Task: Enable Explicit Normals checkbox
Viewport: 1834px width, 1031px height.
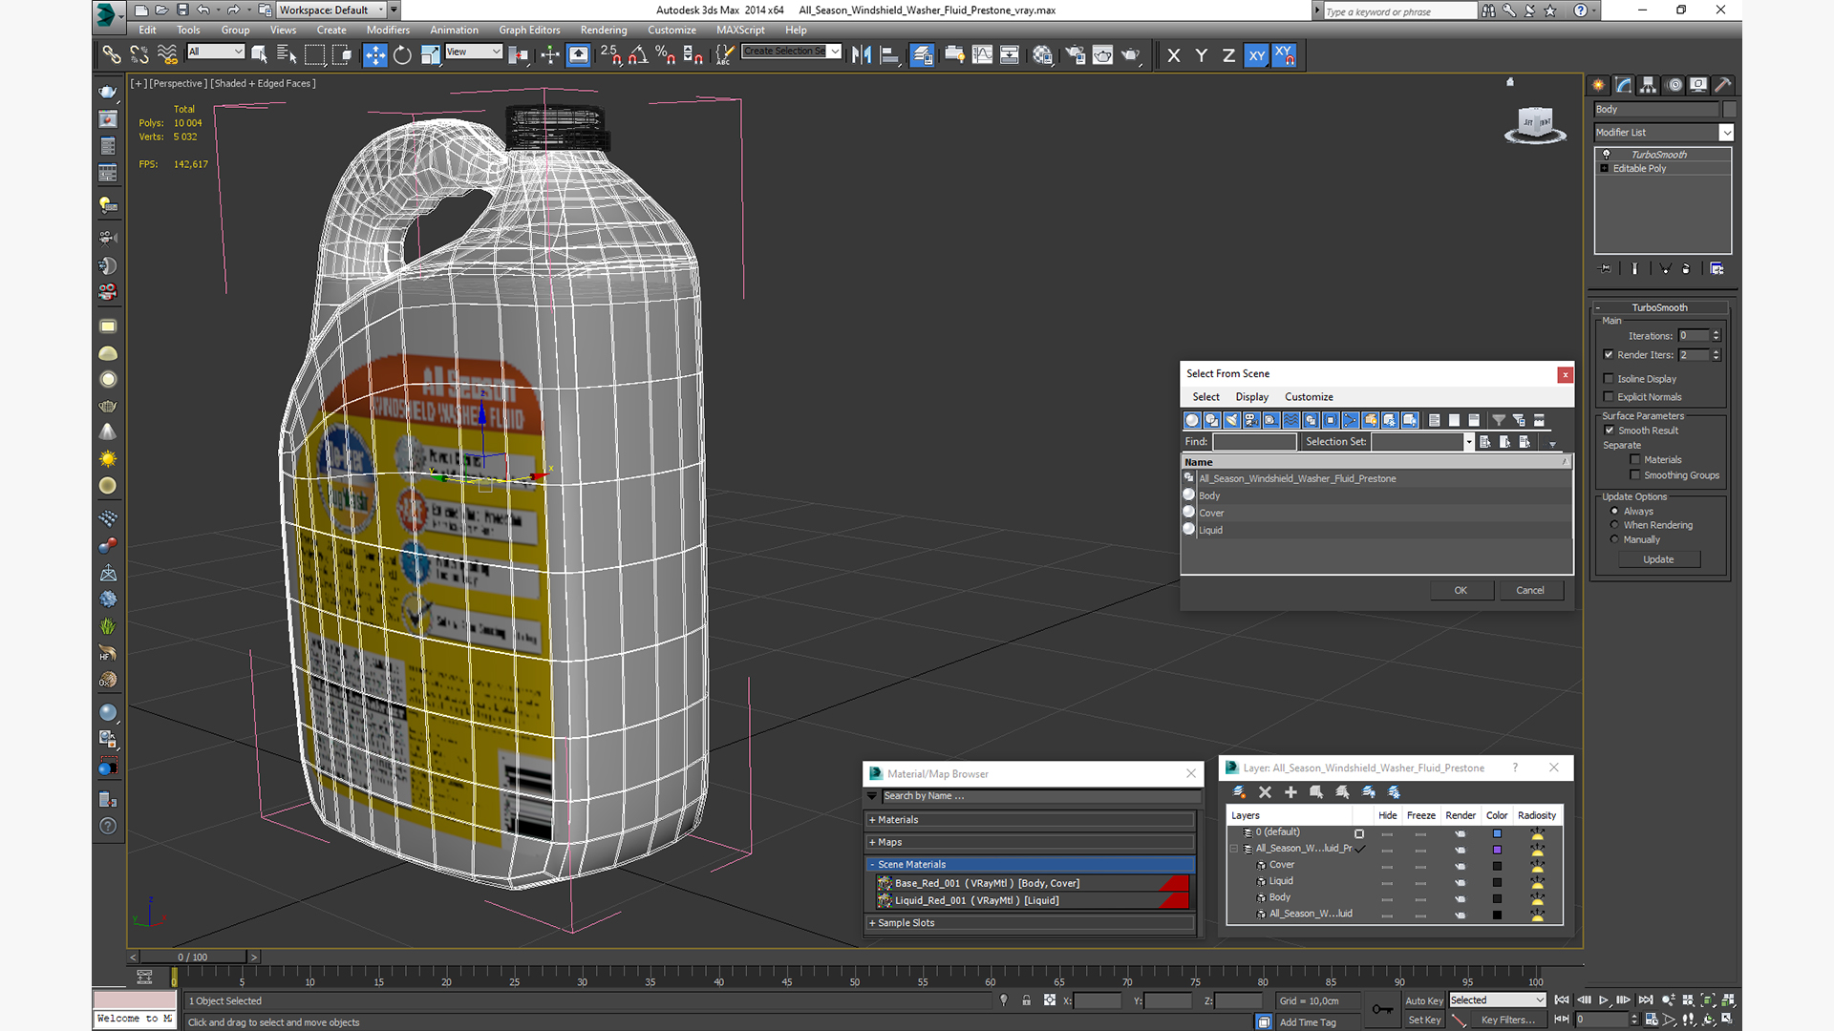Action: pos(1609,396)
